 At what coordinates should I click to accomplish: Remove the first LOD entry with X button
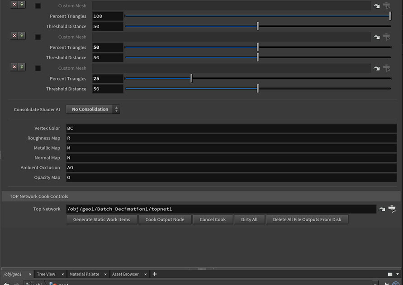pyautogui.click(x=14, y=5)
